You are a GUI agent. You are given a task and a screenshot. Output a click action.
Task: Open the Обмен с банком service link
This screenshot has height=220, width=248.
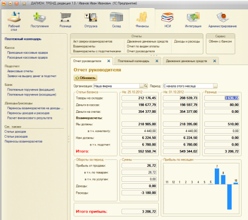pyautogui.click(x=220, y=42)
